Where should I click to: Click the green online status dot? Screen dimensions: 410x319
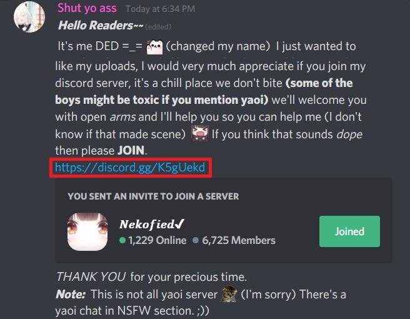pyautogui.click(x=122, y=240)
